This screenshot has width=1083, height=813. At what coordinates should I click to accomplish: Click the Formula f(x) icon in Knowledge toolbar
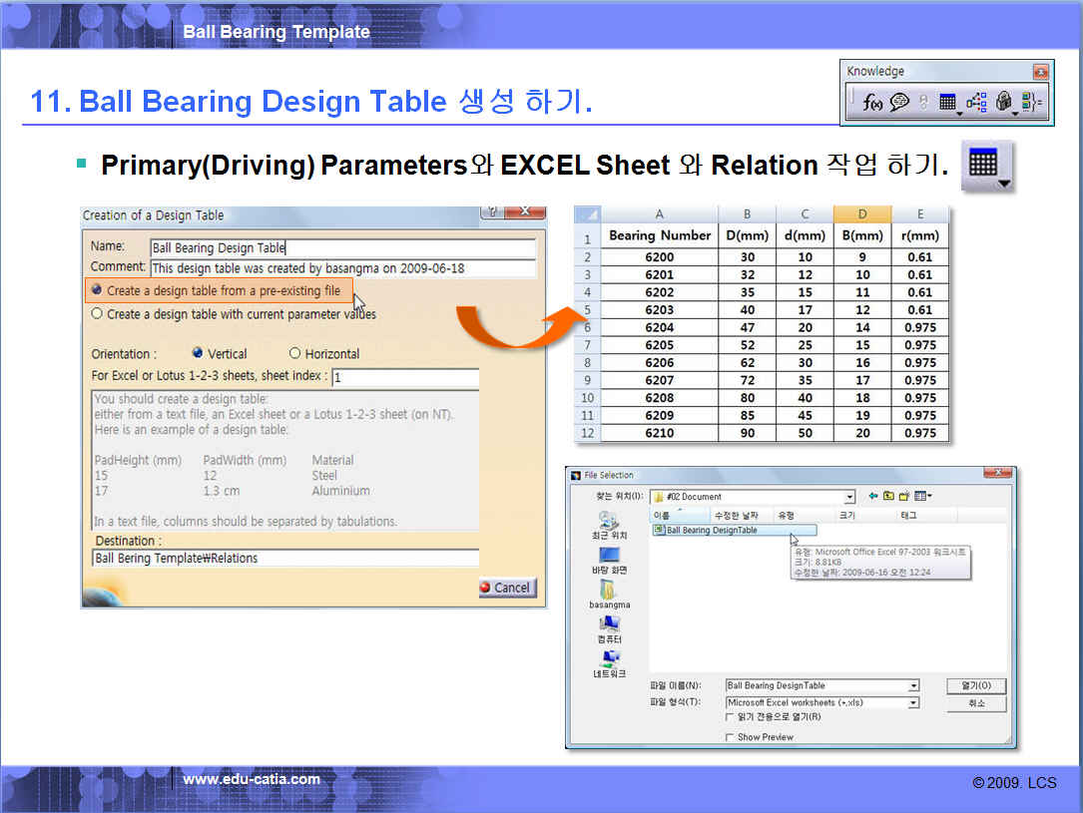click(x=873, y=102)
